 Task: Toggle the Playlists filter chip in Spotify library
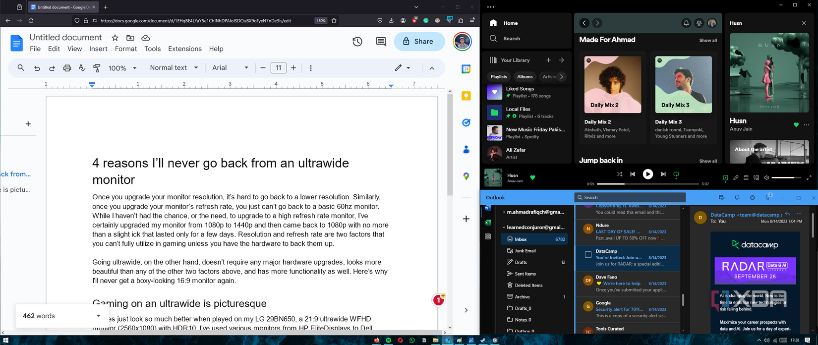(499, 77)
